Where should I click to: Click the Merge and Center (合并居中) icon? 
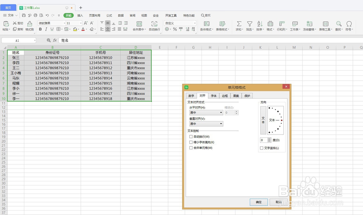point(139,24)
